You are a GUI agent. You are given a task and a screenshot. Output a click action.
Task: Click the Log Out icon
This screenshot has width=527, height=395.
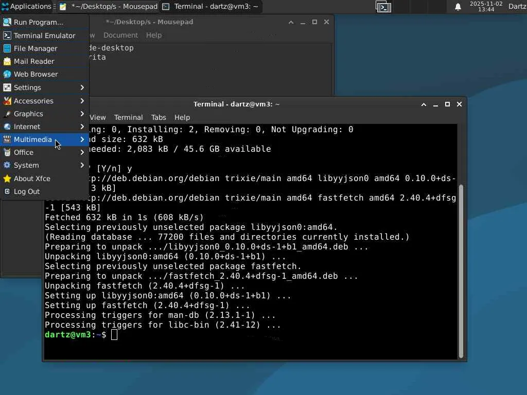coord(7,191)
